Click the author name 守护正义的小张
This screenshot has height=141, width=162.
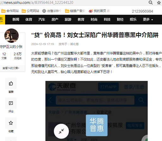(11, 47)
